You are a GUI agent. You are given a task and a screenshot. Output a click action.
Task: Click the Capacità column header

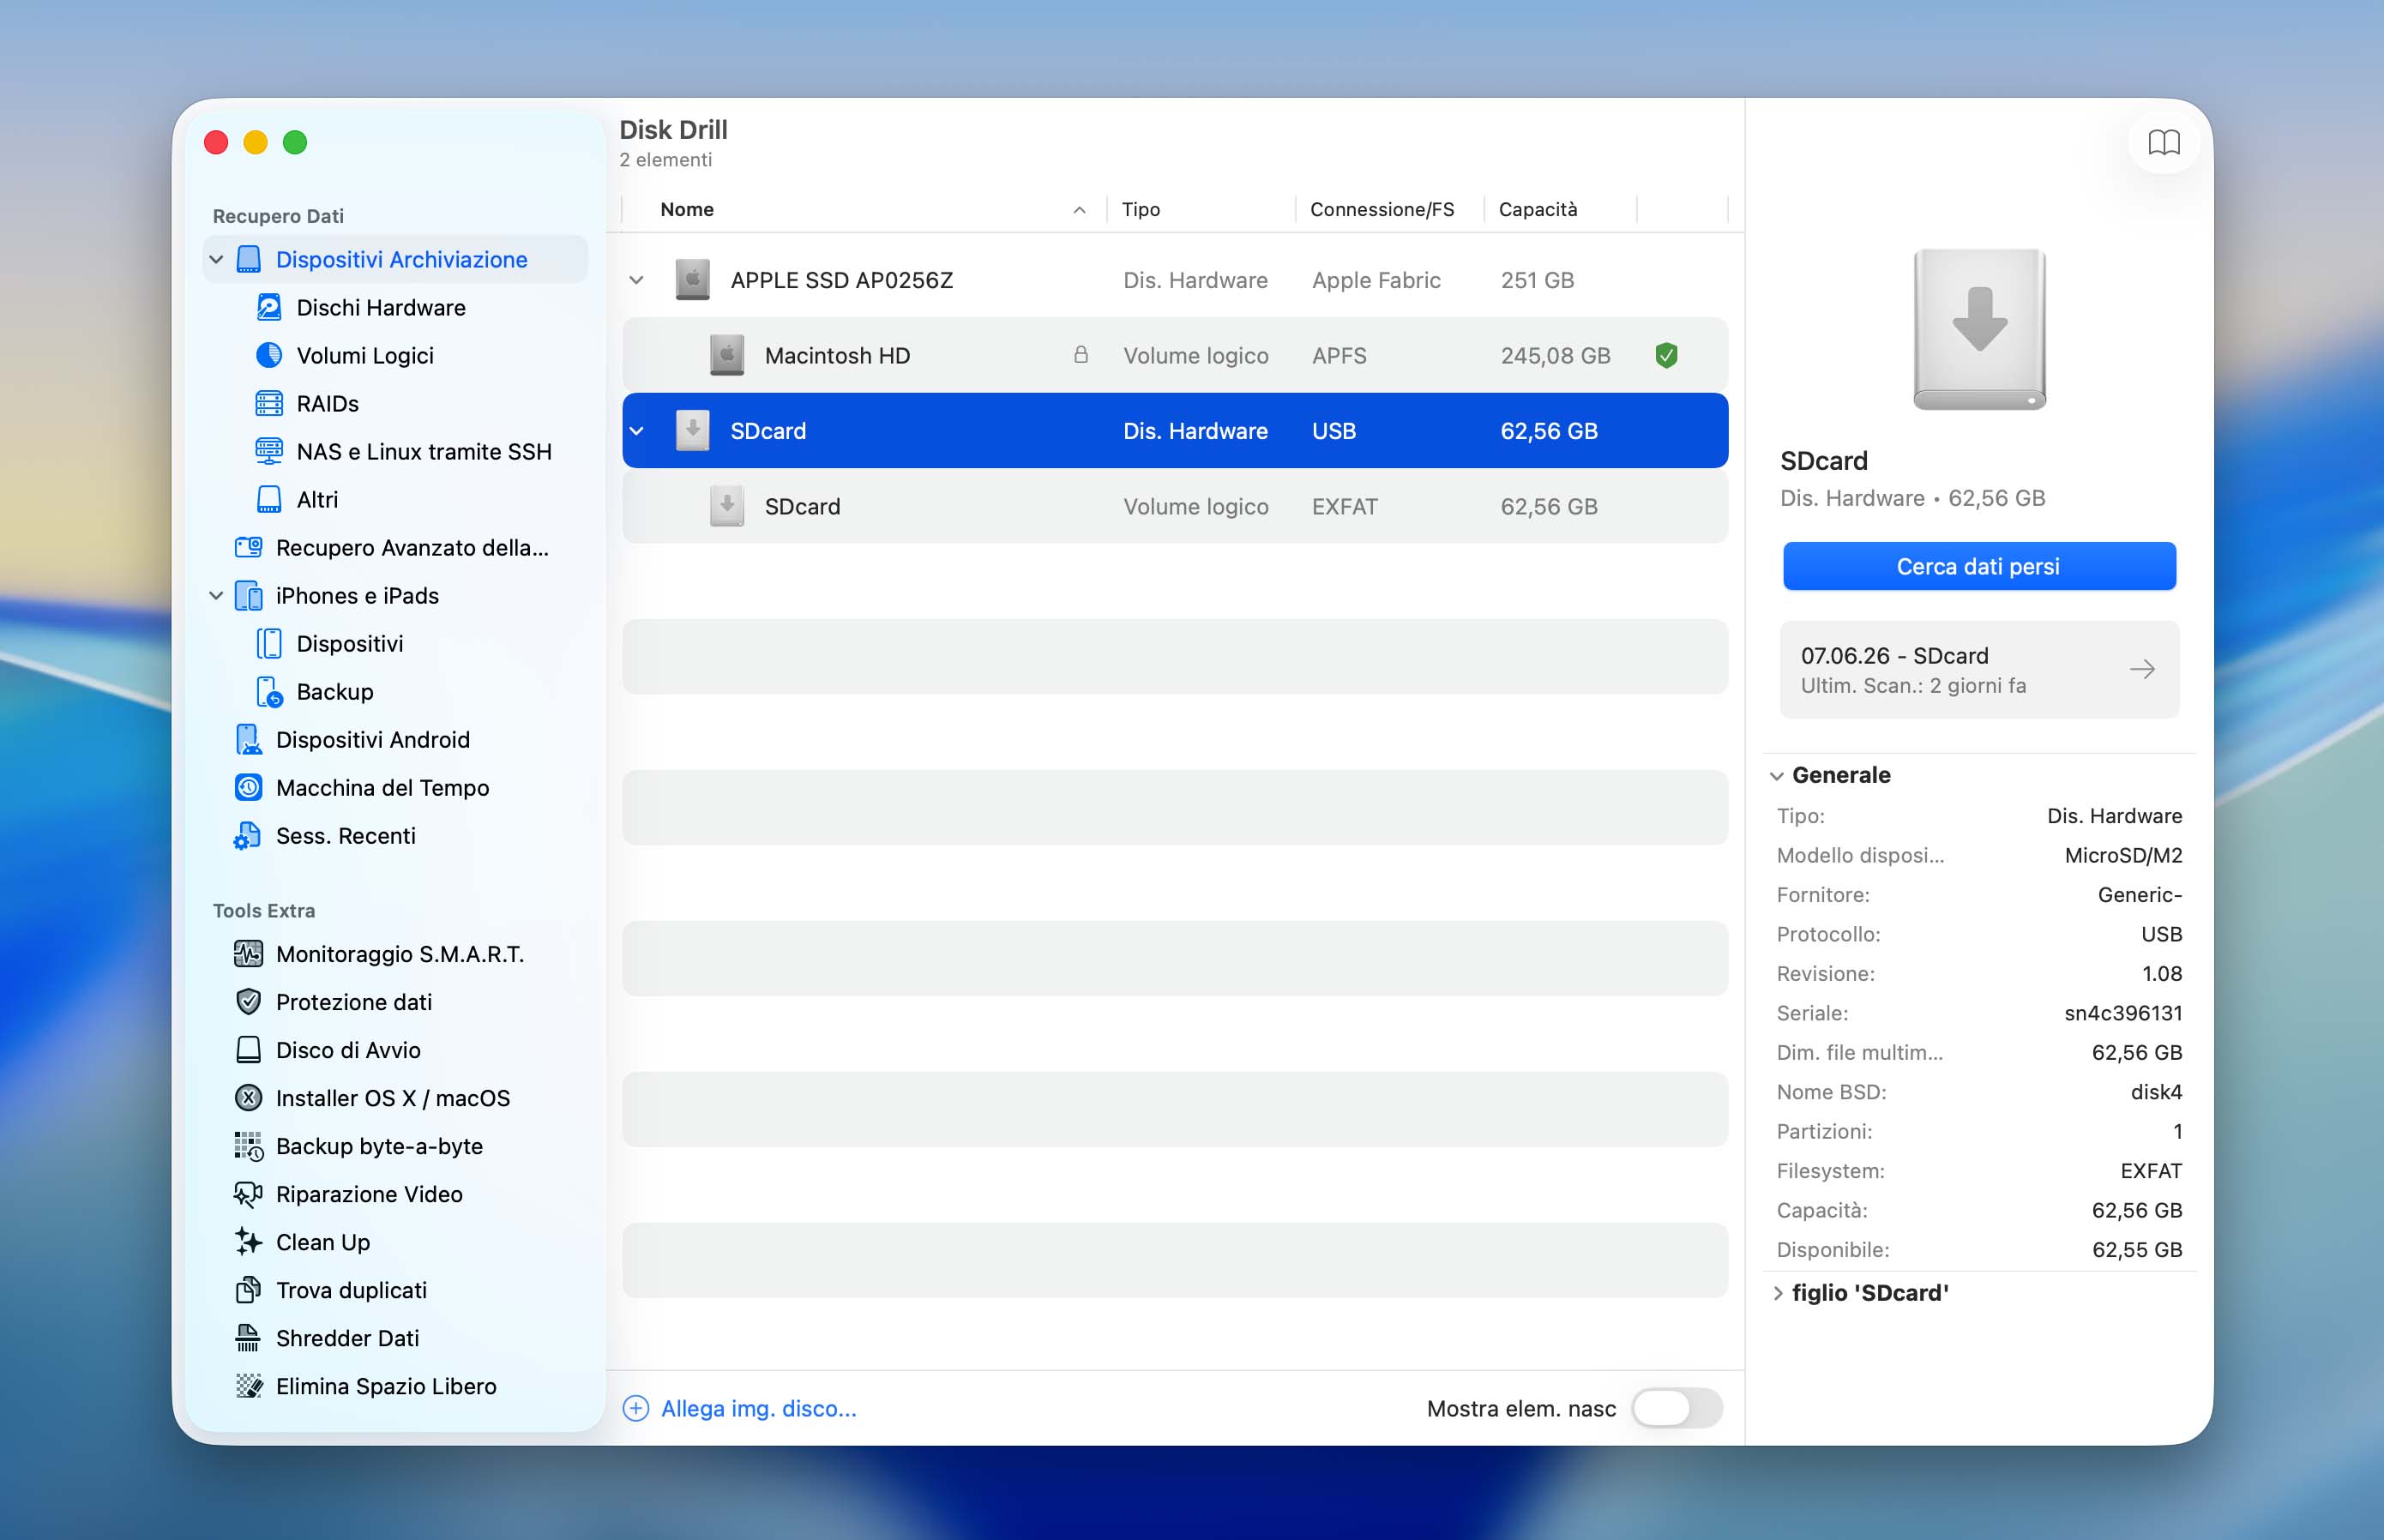[1538, 209]
